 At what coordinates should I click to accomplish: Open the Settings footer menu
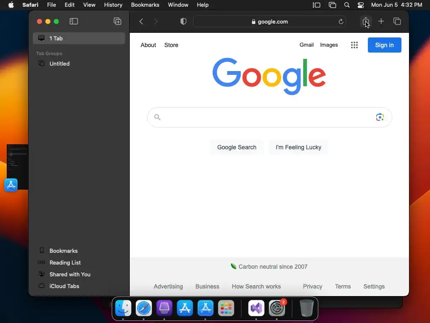(374, 286)
